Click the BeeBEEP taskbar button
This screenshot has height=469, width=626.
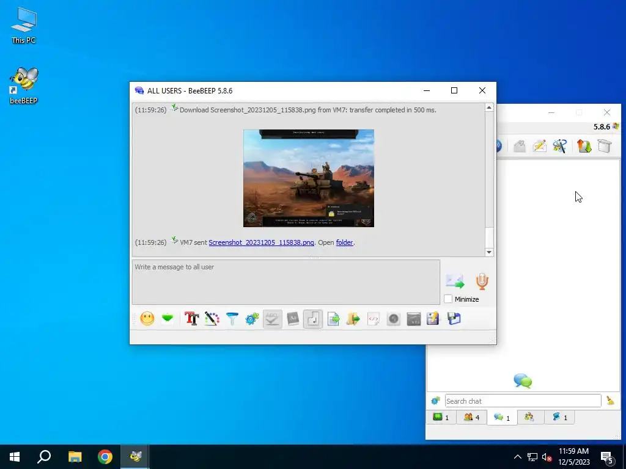click(135, 457)
